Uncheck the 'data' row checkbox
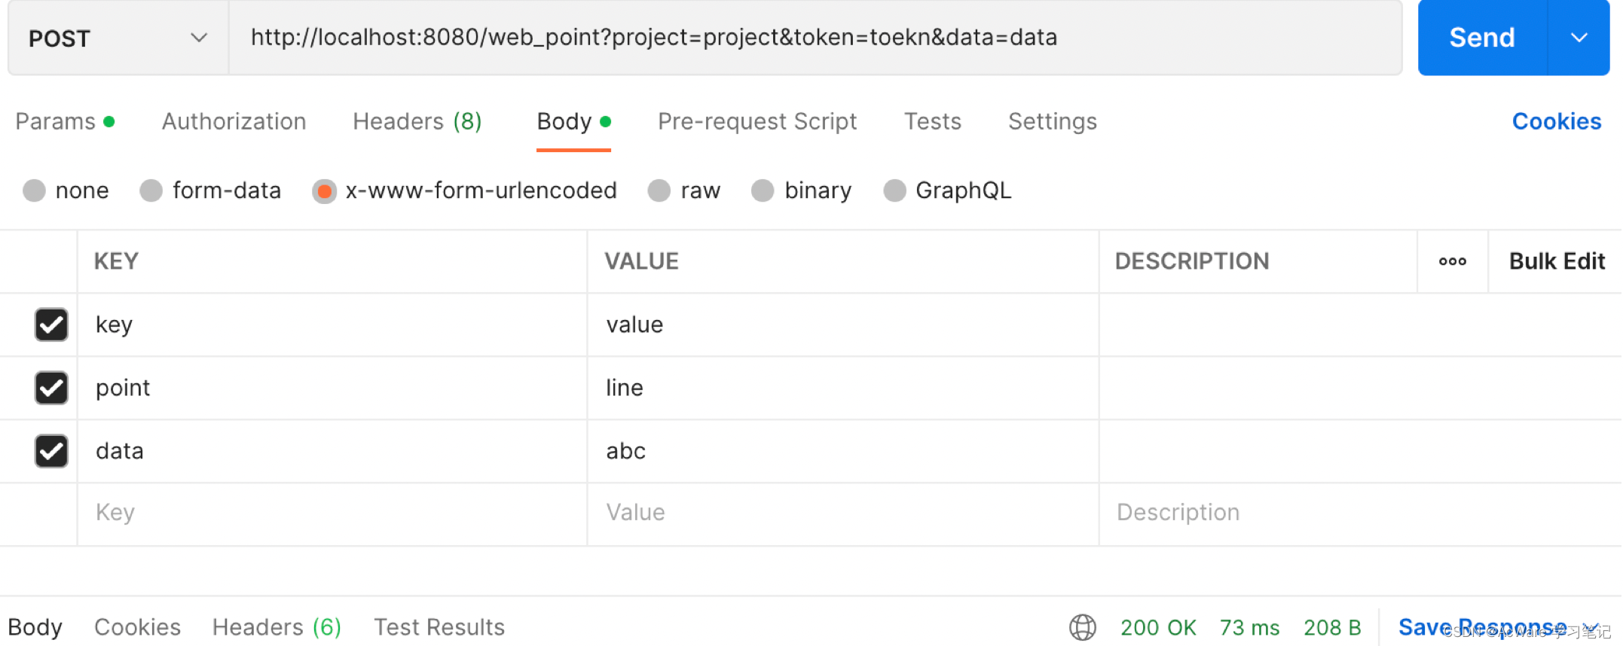 click(x=51, y=451)
